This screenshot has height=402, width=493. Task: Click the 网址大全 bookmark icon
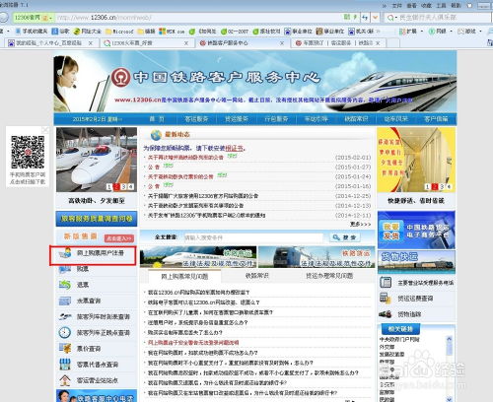tap(77, 32)
